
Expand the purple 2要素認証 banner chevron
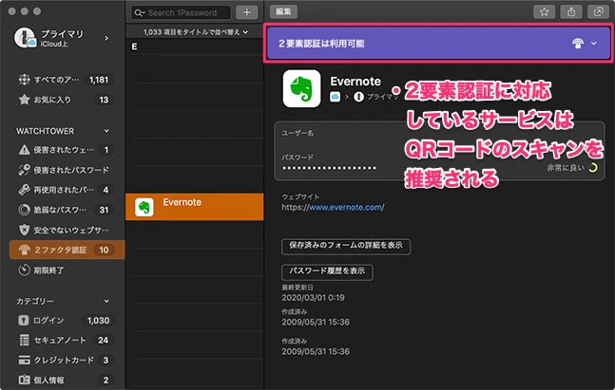595,44
